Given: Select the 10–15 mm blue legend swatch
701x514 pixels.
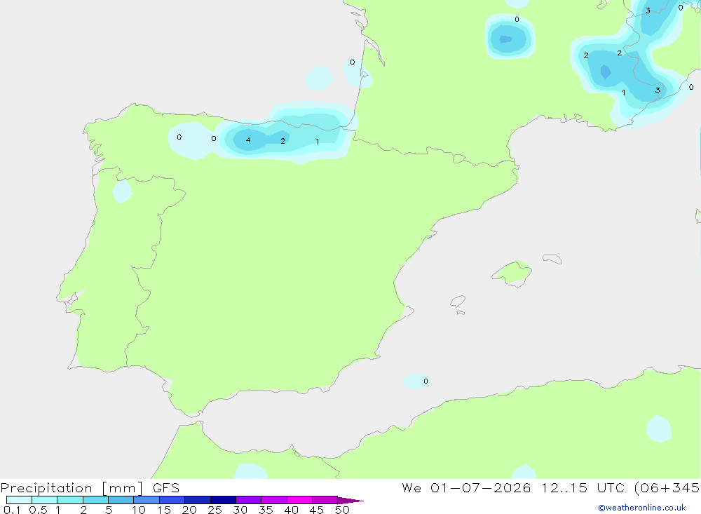Looking at the screenshot, I should coord(147,500).
